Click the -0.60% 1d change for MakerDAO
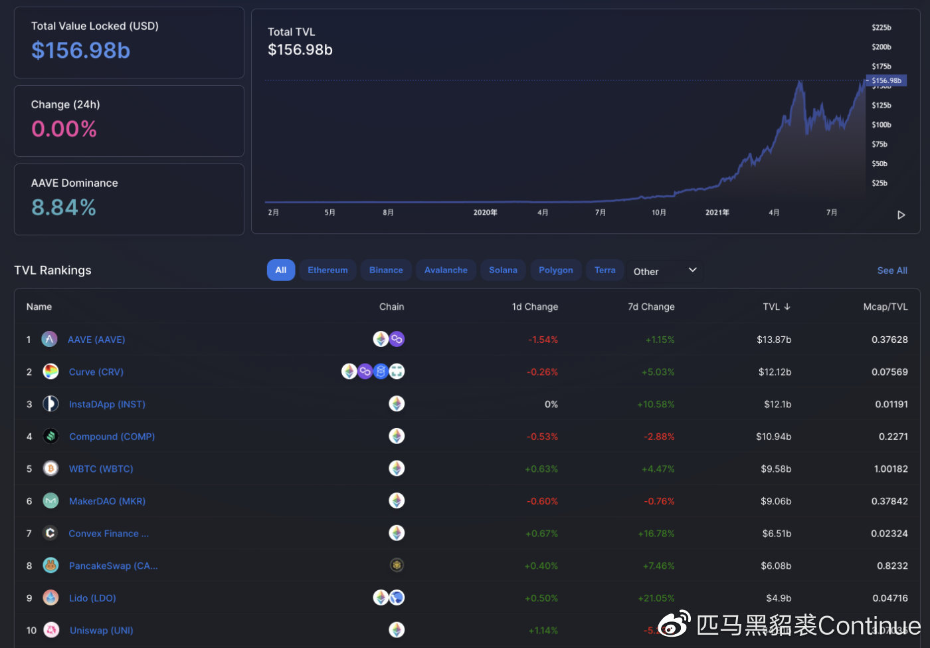The height and width of the screenshot is (648, 930). [542, 501]
